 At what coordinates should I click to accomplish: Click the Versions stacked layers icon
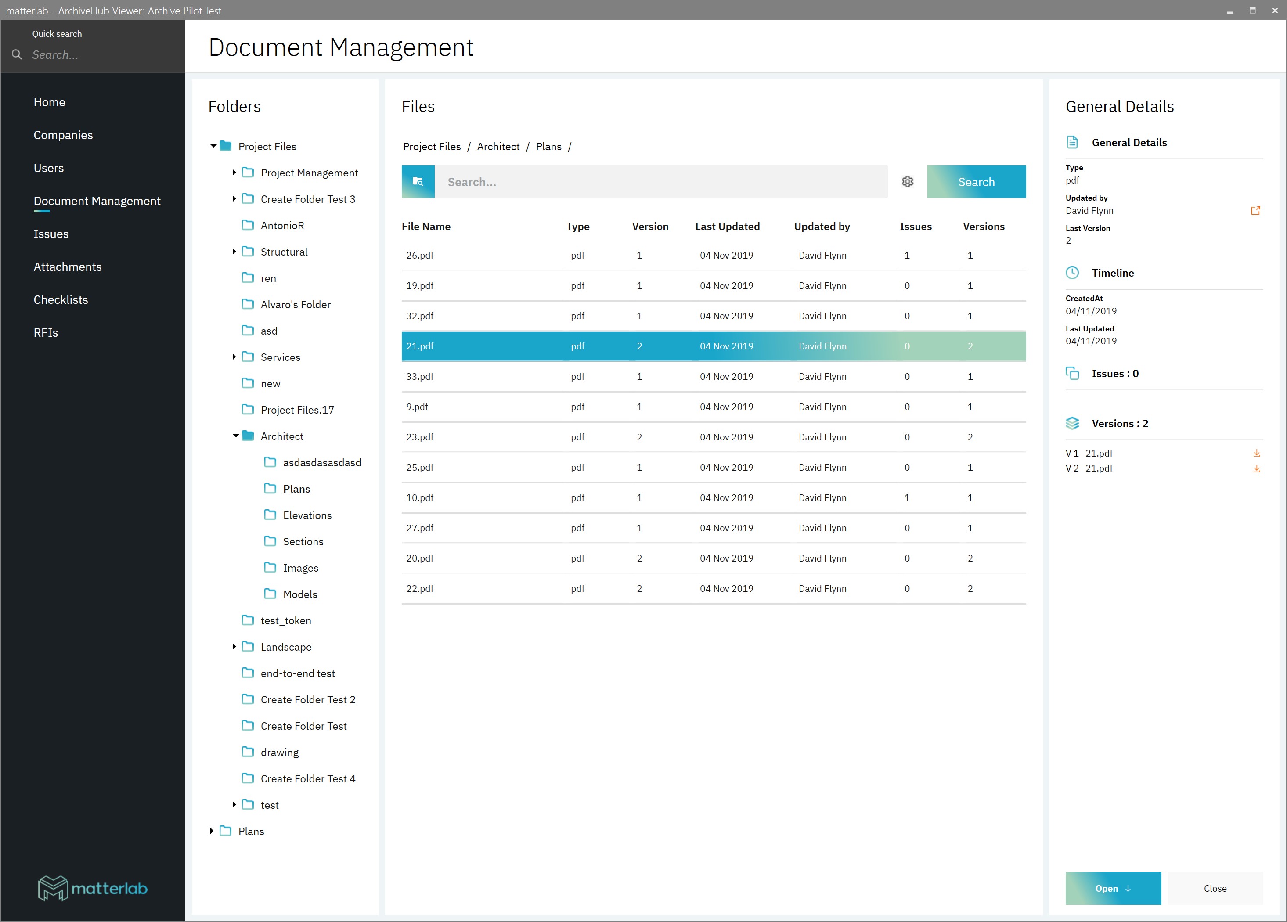(x=1072, y=423)
